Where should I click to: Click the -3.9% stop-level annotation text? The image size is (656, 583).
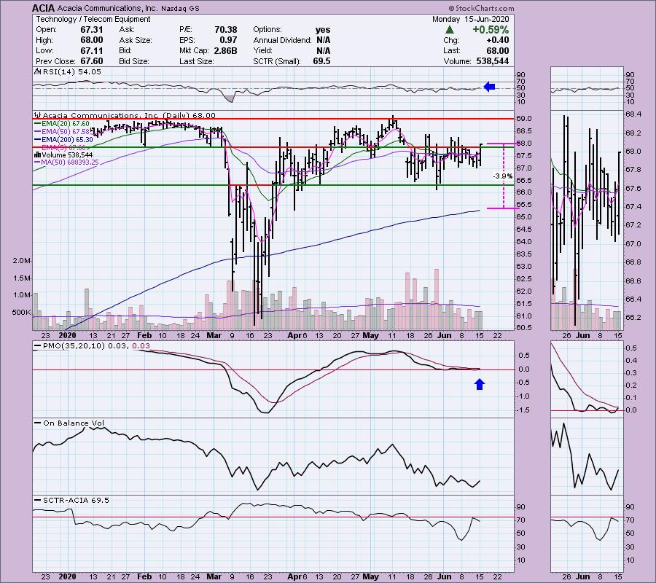pyautogui.click(x=503, y=176)
